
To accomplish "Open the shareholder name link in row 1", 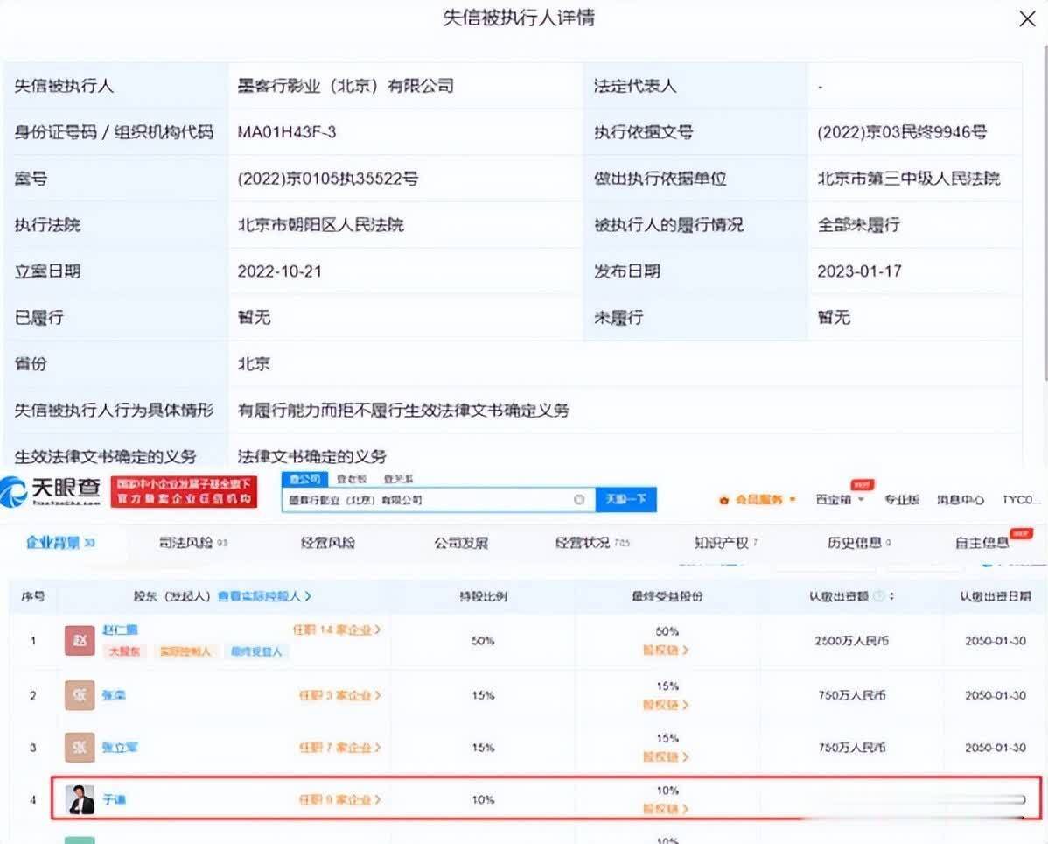I will click(x=121, y=629).
